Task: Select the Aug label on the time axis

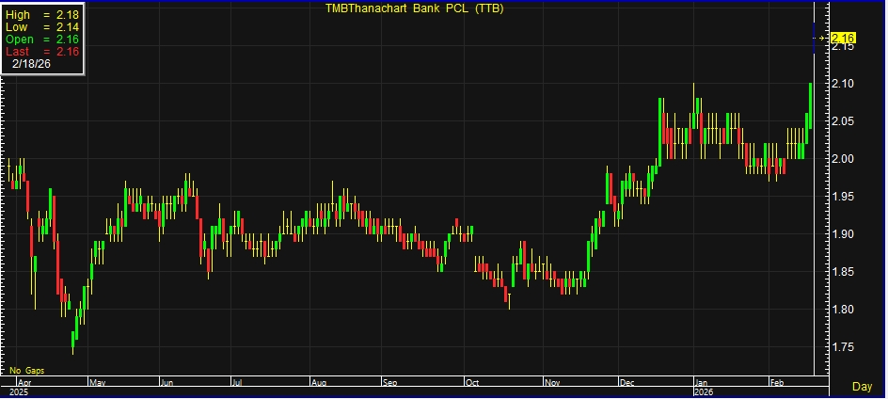Action: click(x=318, y=384)
